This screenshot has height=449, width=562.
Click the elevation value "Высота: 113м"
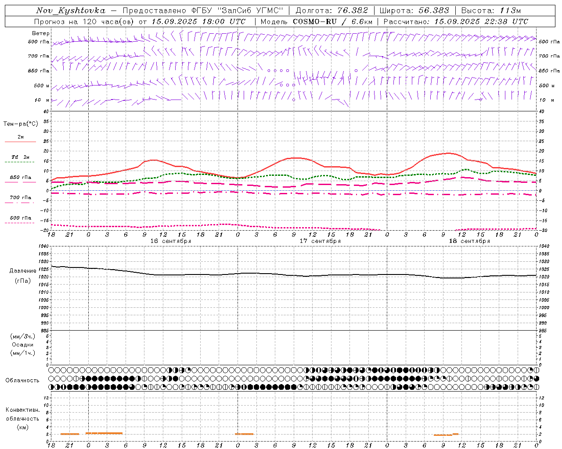(x=491, y=11)
